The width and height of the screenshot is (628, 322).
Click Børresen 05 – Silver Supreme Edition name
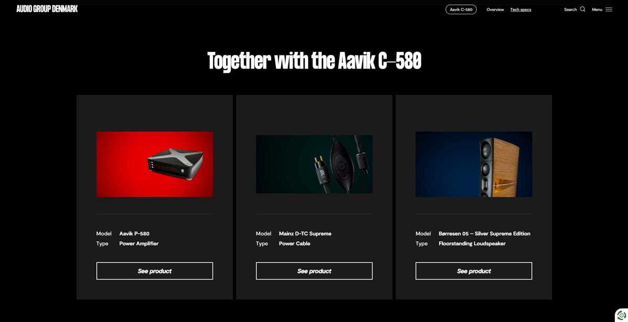[485, 234]
